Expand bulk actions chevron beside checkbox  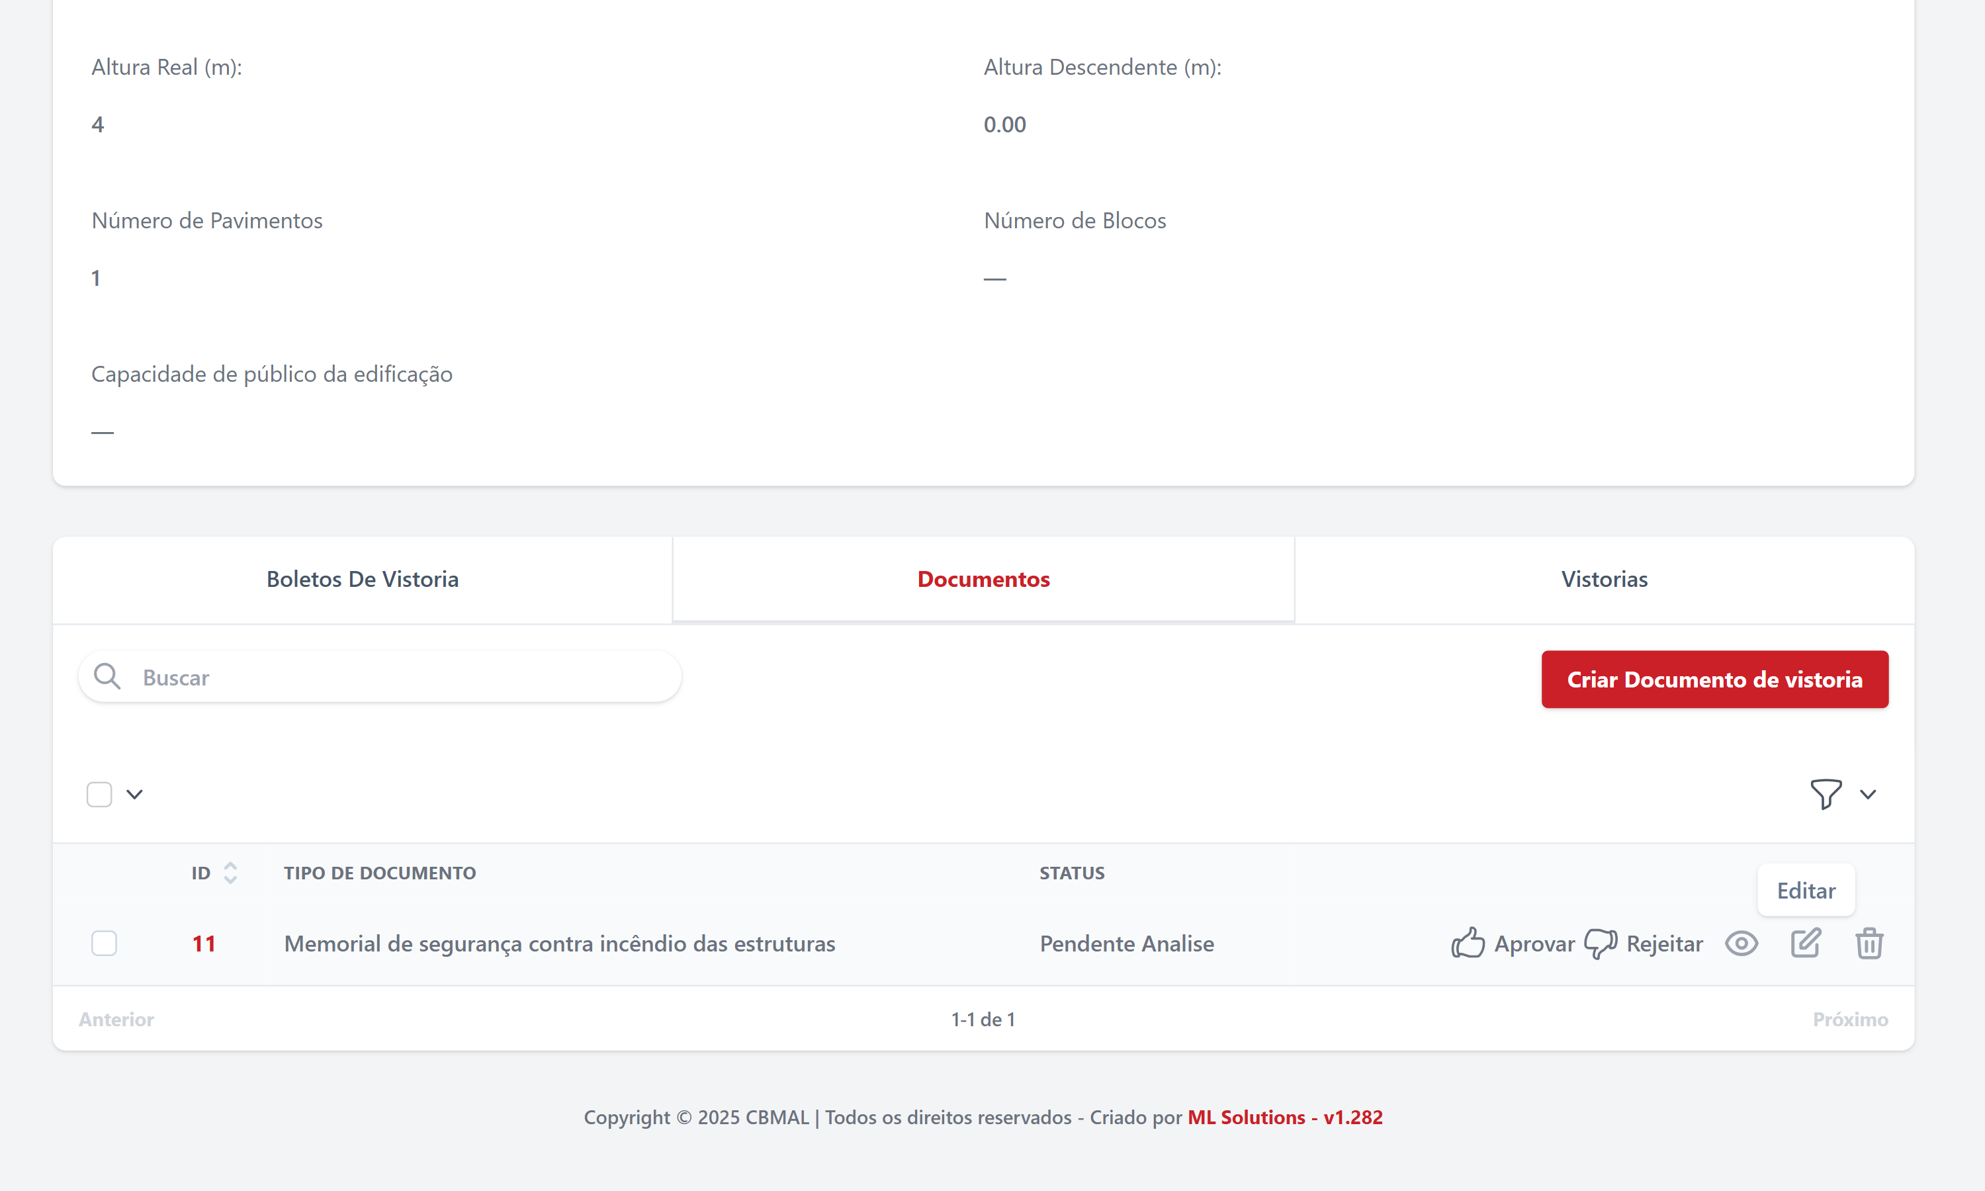point(135,795)
